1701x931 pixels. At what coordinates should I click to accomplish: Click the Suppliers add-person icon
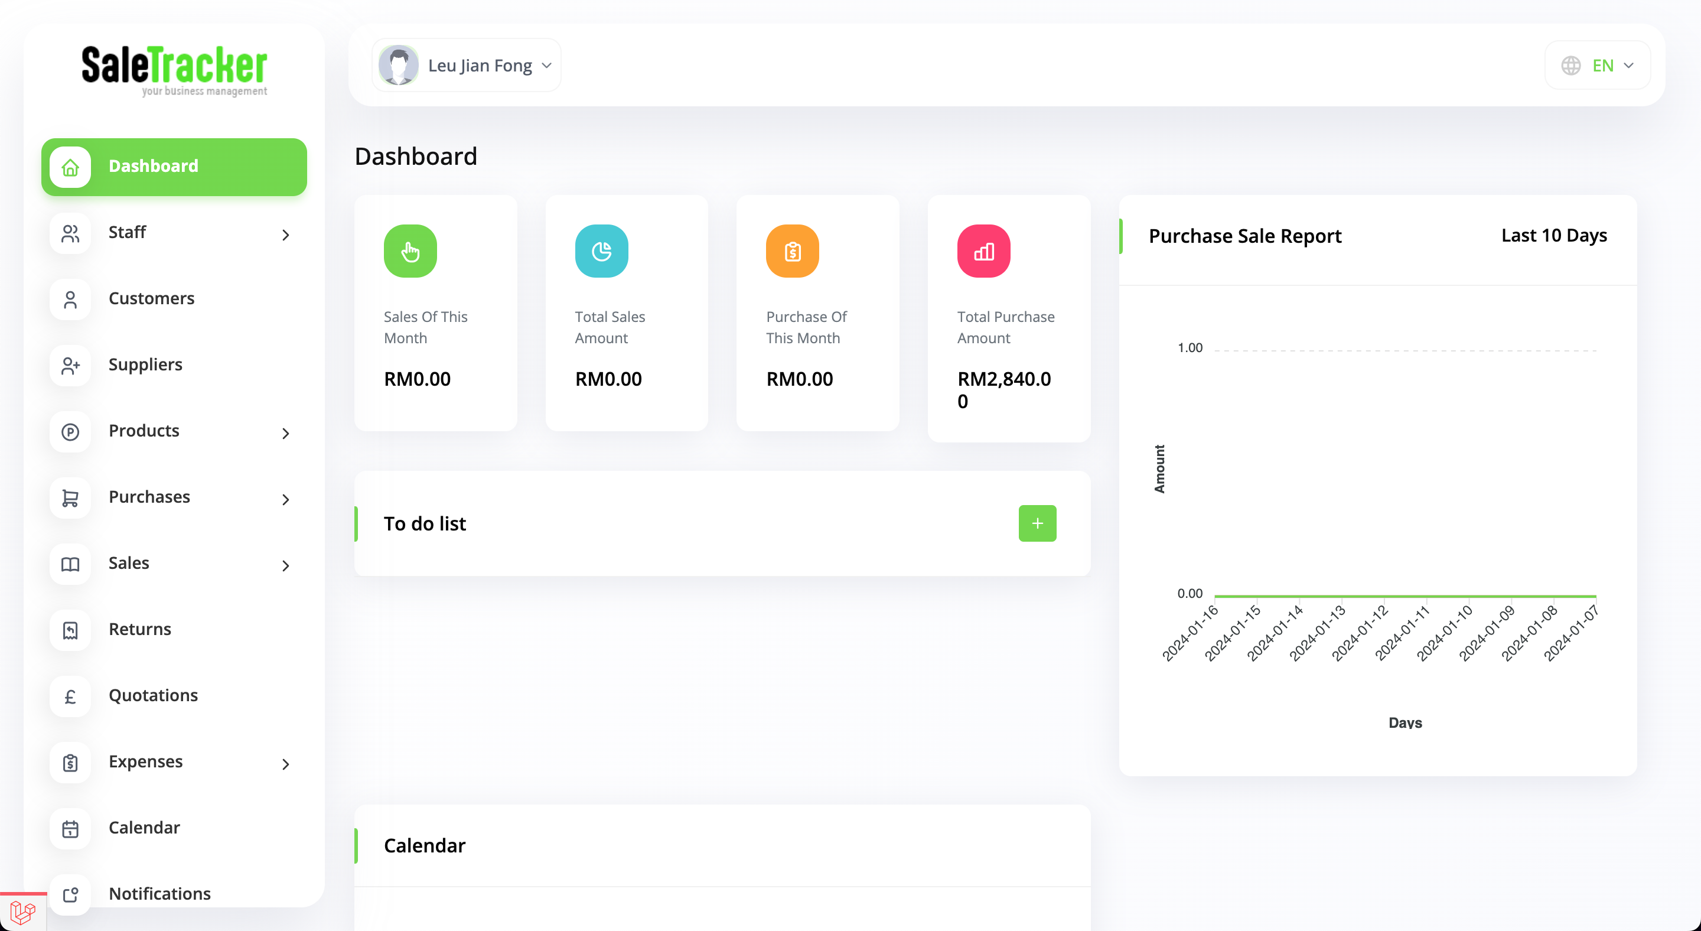(x=70, y=365)
